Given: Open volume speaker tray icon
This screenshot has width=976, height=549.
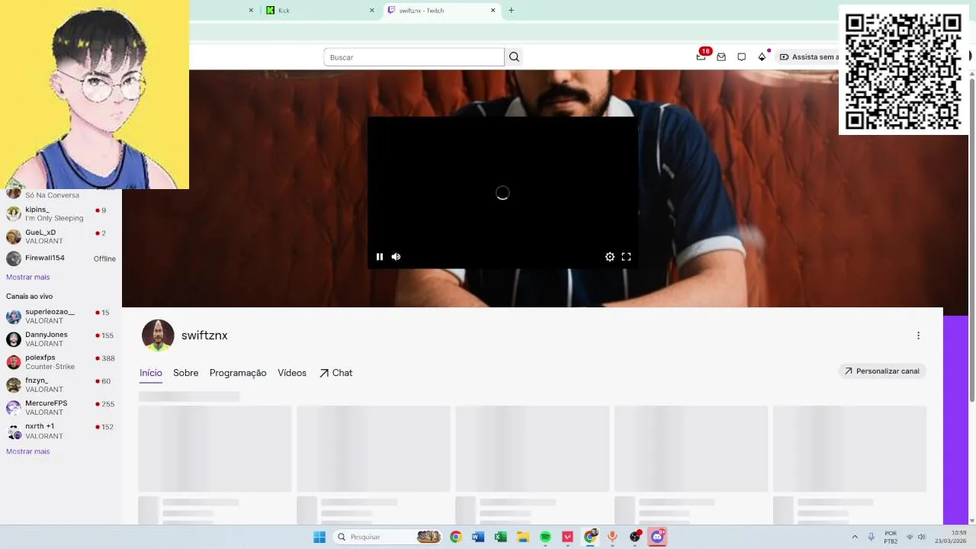Looking at the screenshot, I should [922, 537].
